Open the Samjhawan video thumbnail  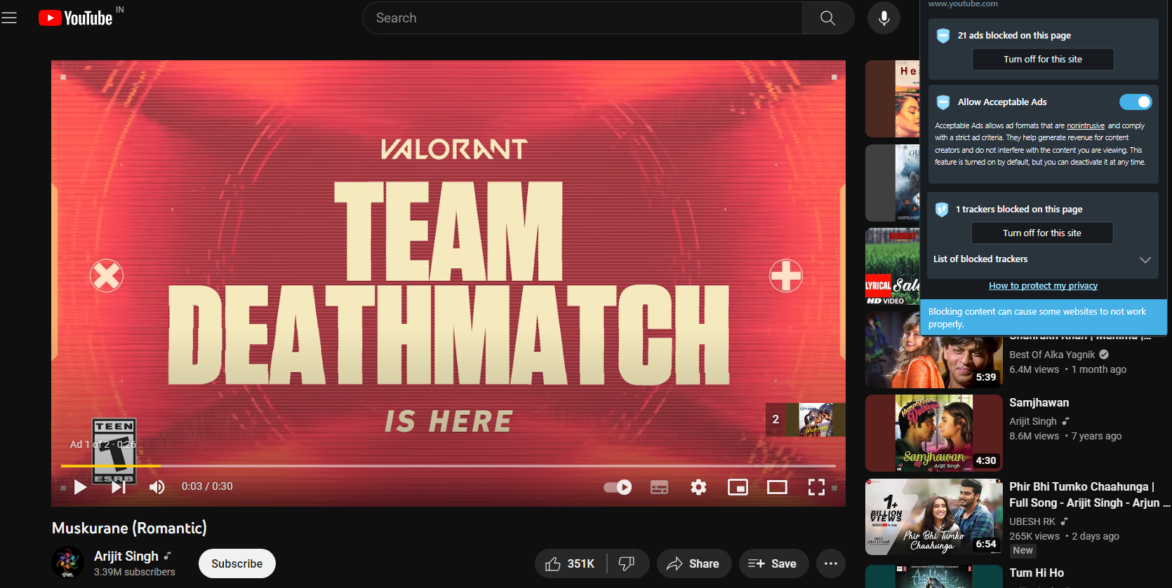click(x=934, y=433)
